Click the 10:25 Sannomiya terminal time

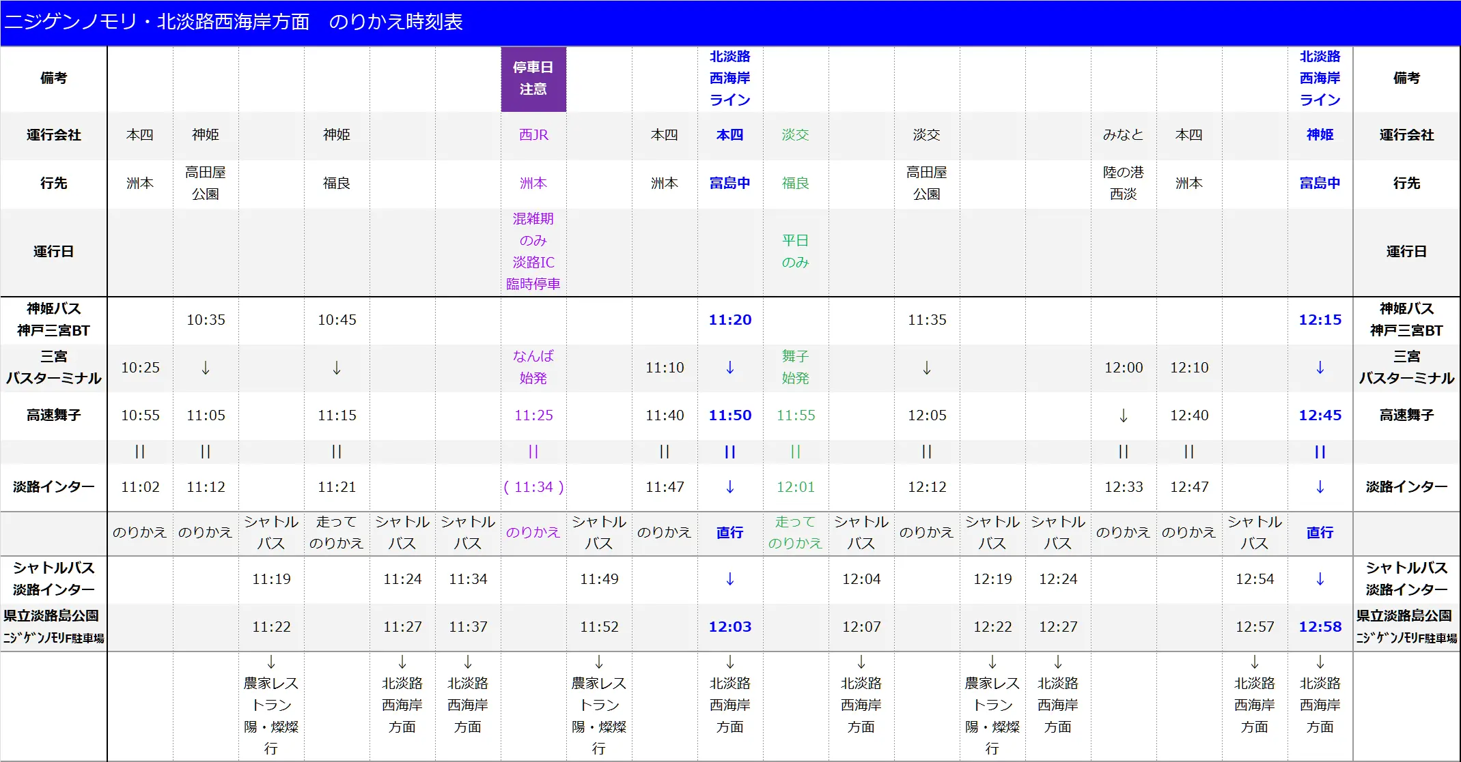point(140,367)
